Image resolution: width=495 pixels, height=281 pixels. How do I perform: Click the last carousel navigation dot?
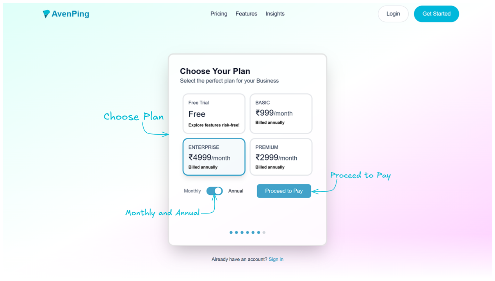point(264,232)
